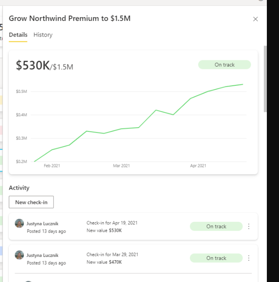Screen dimensions: 279x282
Task: Open more options for Apr 19 check-in
Action: point(249,226)
